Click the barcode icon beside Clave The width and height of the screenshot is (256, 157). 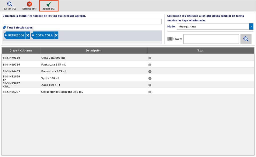[170, 39]
